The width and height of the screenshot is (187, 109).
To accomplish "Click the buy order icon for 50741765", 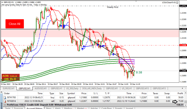I will [x=5, y=97].
